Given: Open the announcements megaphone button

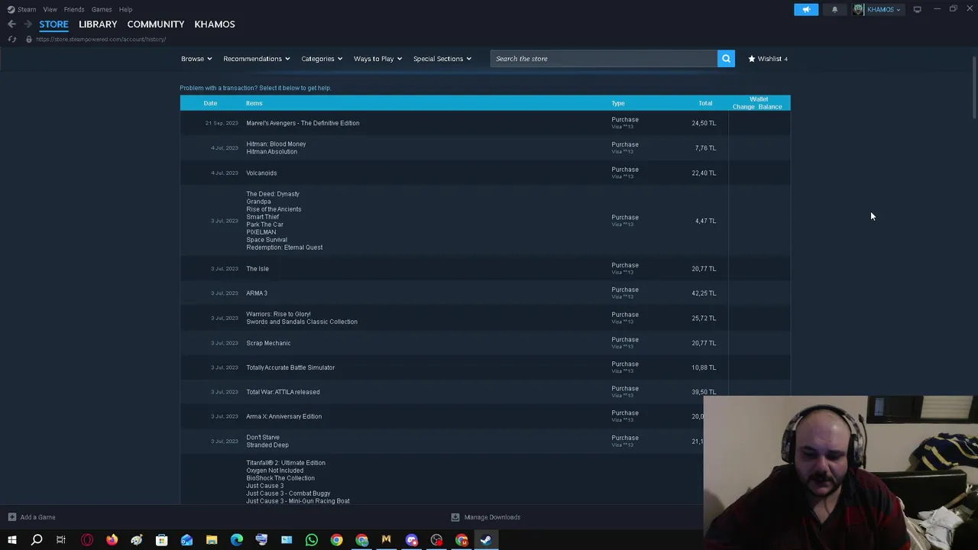Looking at the screenshot, I should (x=806, y=9).
